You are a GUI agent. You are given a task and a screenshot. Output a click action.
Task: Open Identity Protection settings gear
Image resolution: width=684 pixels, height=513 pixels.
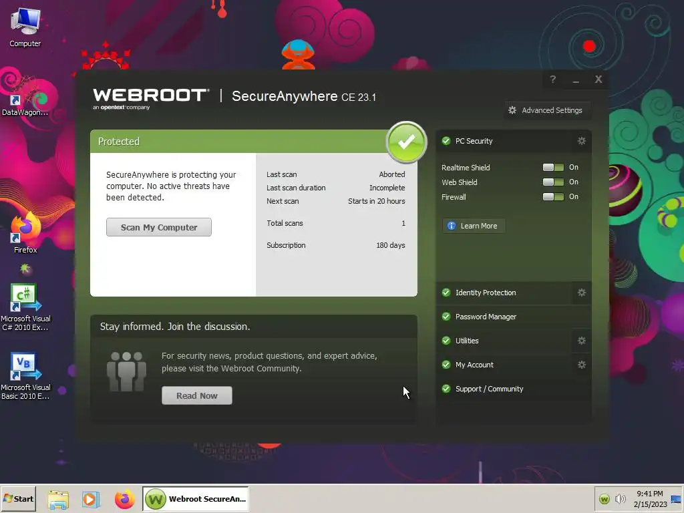point(582,293)
